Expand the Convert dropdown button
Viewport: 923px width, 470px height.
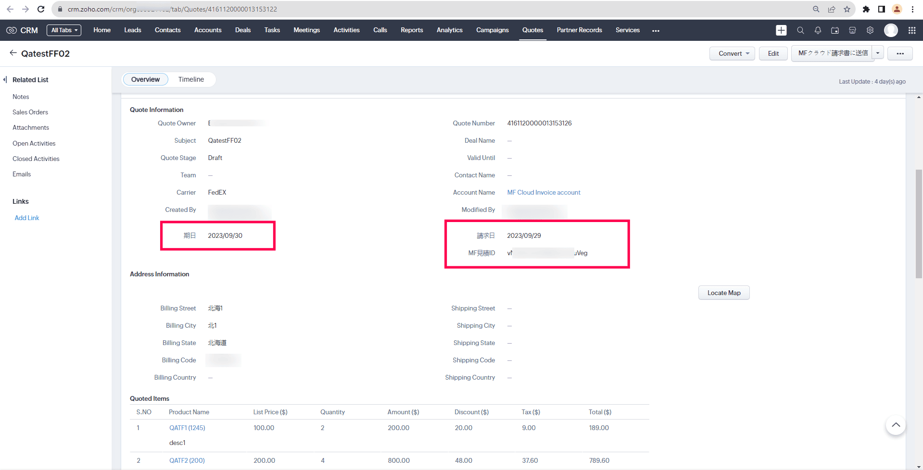(x=732, y=53)
